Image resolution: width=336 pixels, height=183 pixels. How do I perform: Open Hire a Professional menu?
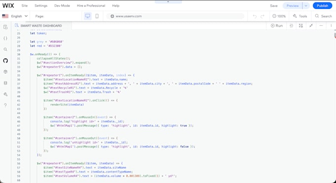click(91, 6)
